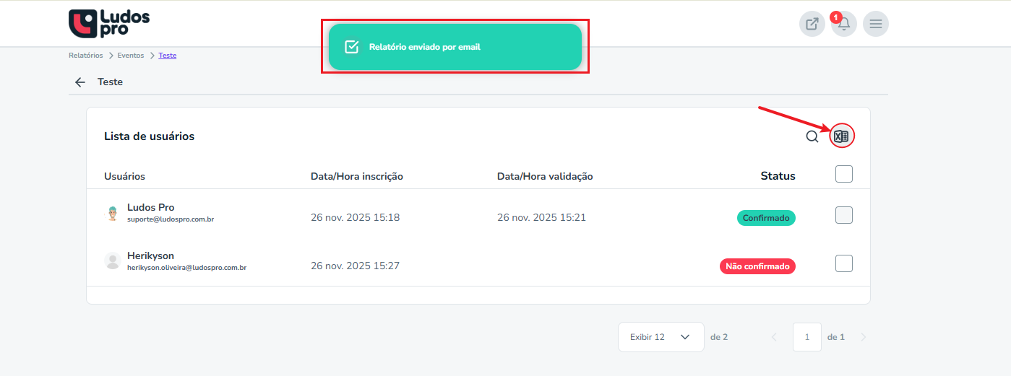Click the search magnifier icon
The height and width of the screenshot is (376, 1011).
[x=812, y=136]
